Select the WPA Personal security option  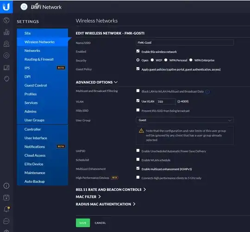pos(166,60)
